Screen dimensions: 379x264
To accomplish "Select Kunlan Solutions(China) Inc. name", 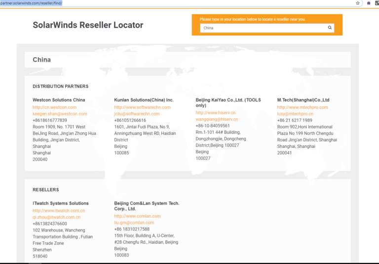I will 144,100.
